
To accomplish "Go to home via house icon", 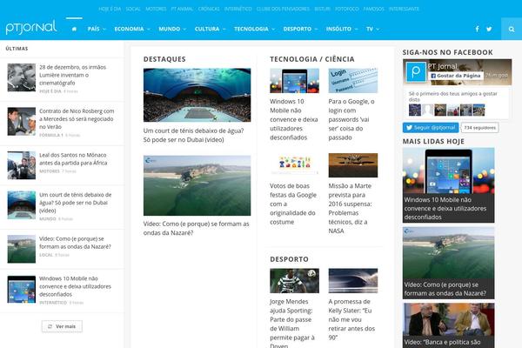I will coord(74,29).
